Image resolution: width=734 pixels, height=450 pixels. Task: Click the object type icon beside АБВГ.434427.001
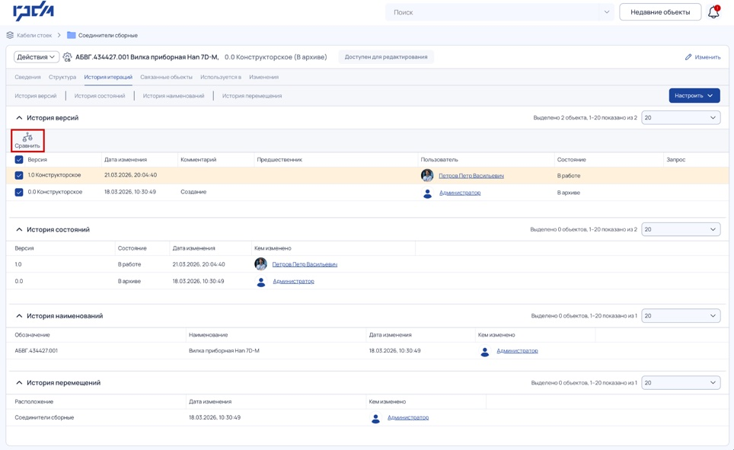68,57
